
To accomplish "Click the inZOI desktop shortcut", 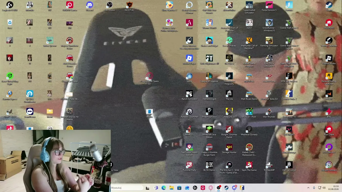I will pos(249,24).
